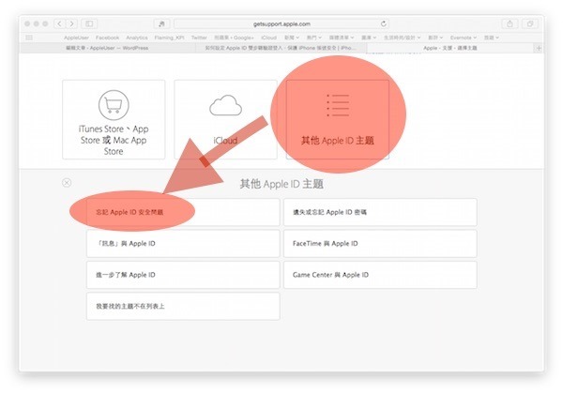563x394 pixels.
Task: Expand the 熱門 bookmarks folder
Action: [313, 38]
